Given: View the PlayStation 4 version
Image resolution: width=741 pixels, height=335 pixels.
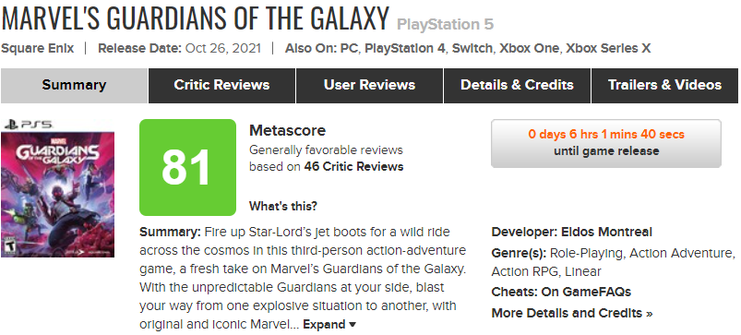Looking at the screenshot, I should tap(405, 48).
